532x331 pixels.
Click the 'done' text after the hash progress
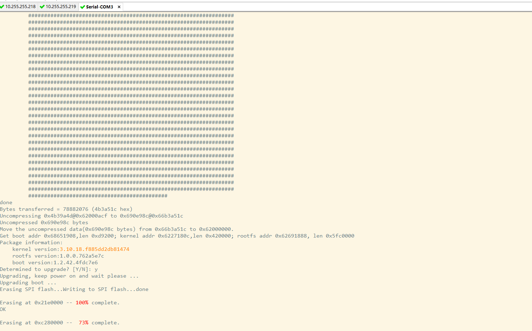click(6, 202)
